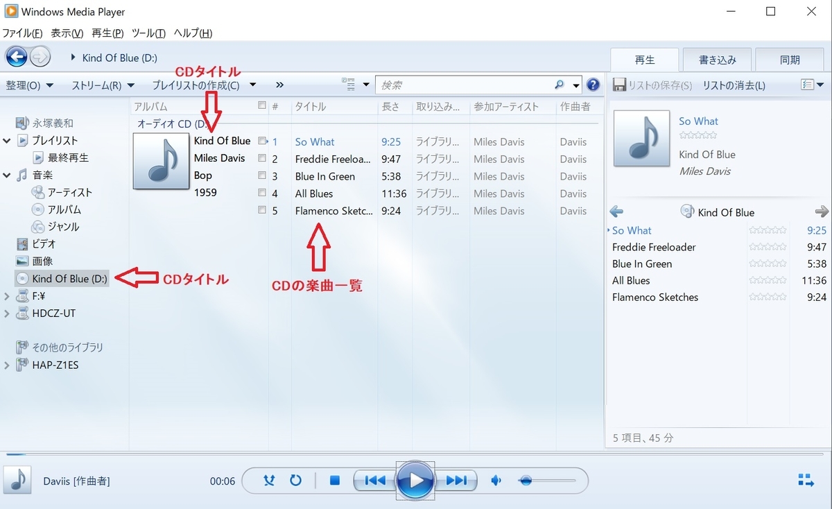Click in the 検索 search field
The width and height of the screenshot is (832, 509).
coord(465,85)
